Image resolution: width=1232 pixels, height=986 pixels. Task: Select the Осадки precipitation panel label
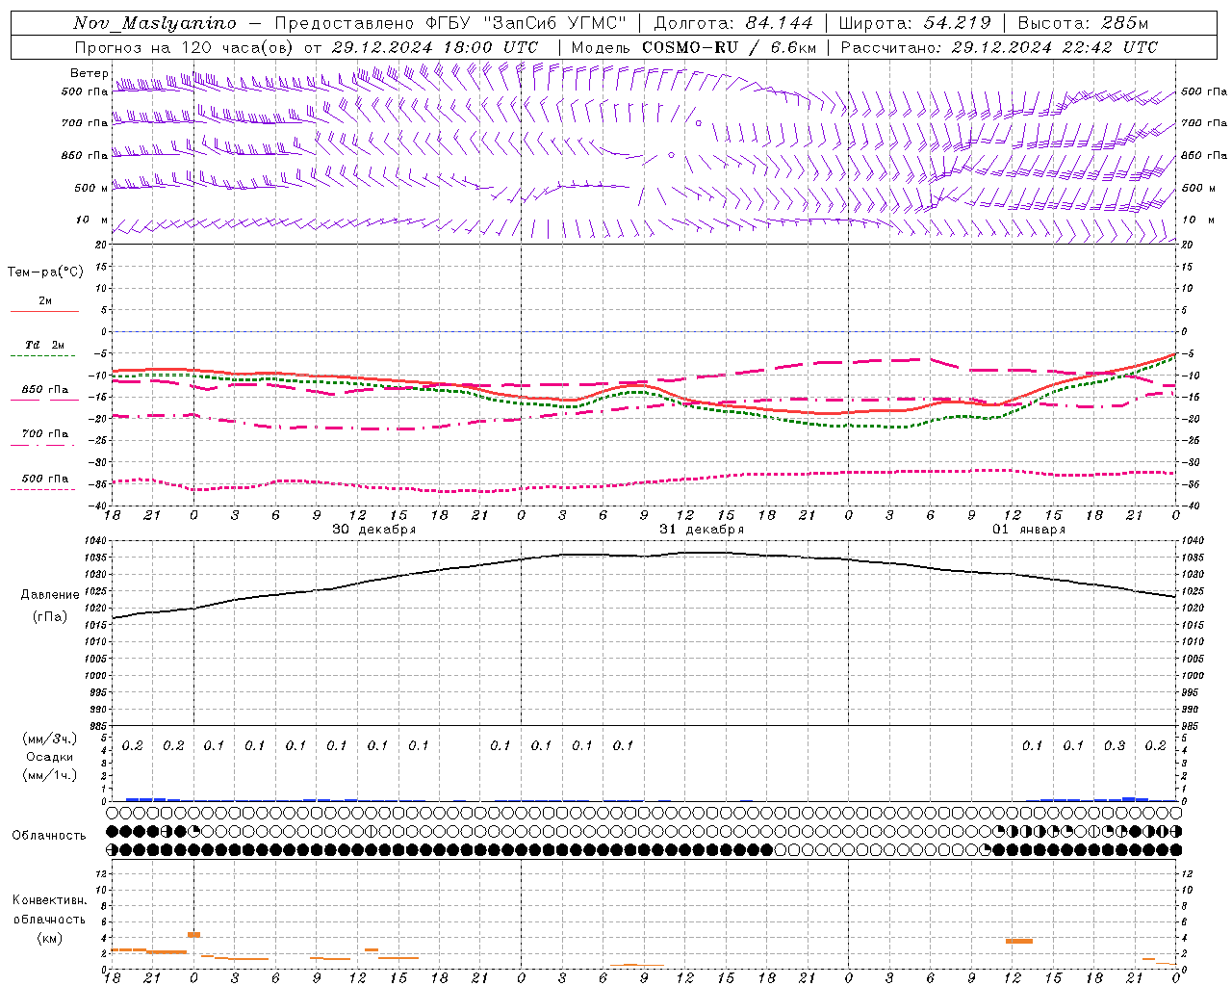coord(50,757)
